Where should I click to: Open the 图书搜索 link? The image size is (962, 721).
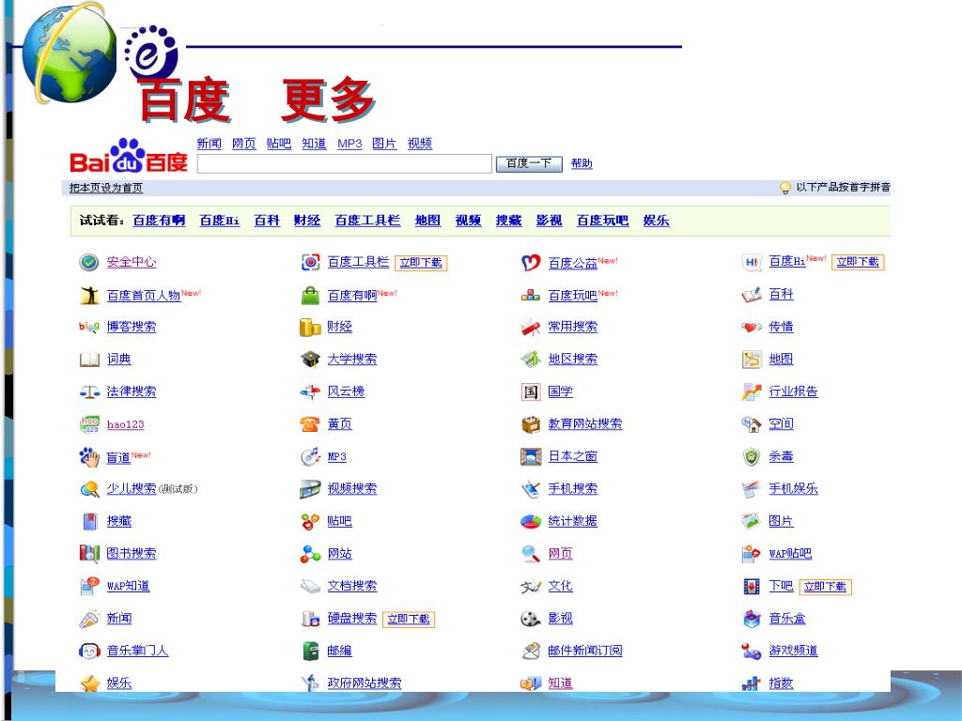(132, 553)
